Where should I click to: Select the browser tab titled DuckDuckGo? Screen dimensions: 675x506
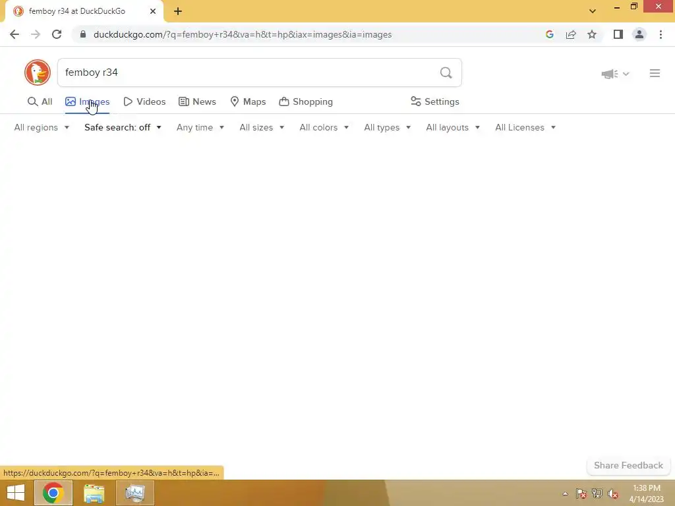pos(84,12)
